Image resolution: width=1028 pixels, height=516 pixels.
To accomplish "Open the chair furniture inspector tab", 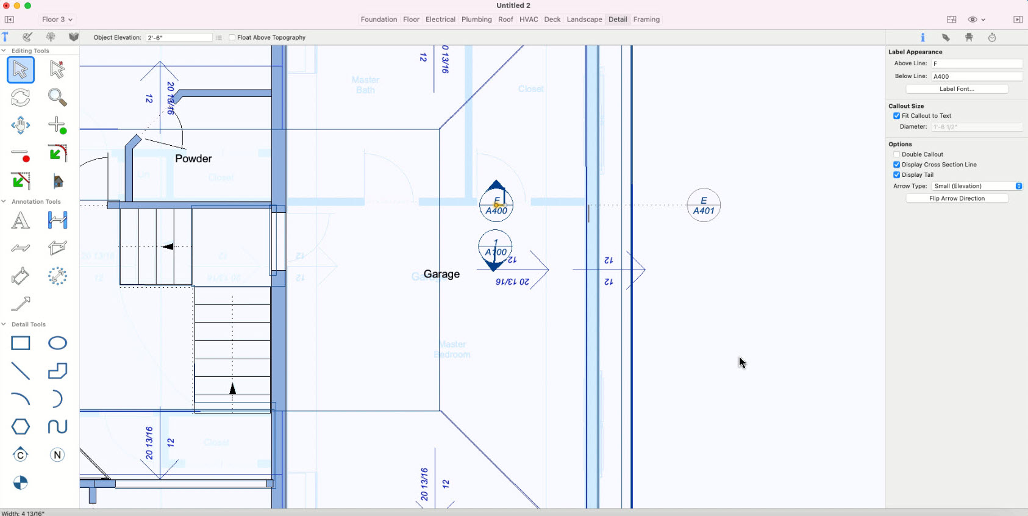I will 969,38.
